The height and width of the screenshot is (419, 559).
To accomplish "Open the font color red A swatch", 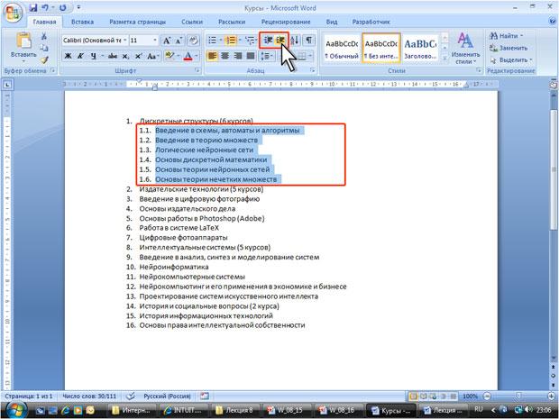I will pos(188,56).
